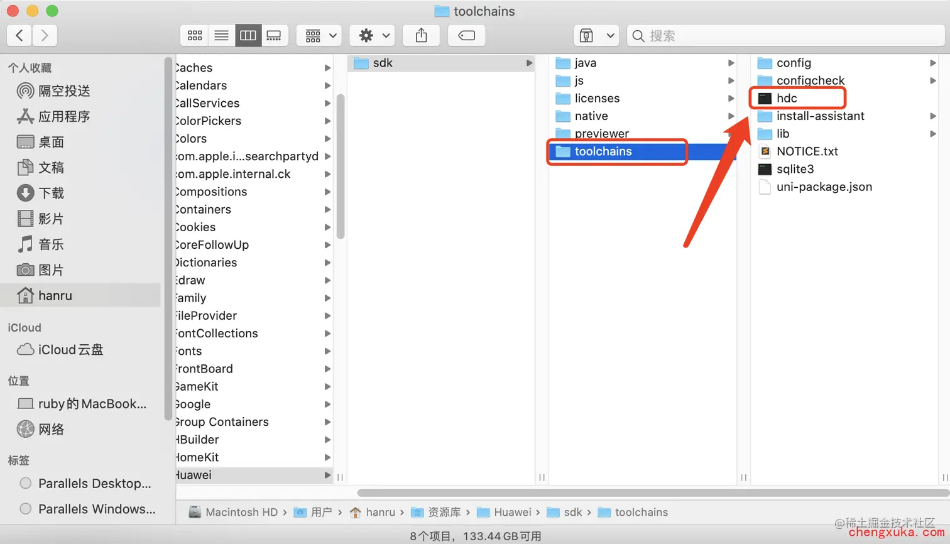Click hanru in the path bar
The image size is (950, 544).
tap(373, 512)
